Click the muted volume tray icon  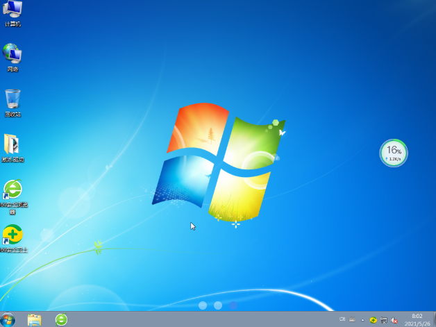point(394,320)
